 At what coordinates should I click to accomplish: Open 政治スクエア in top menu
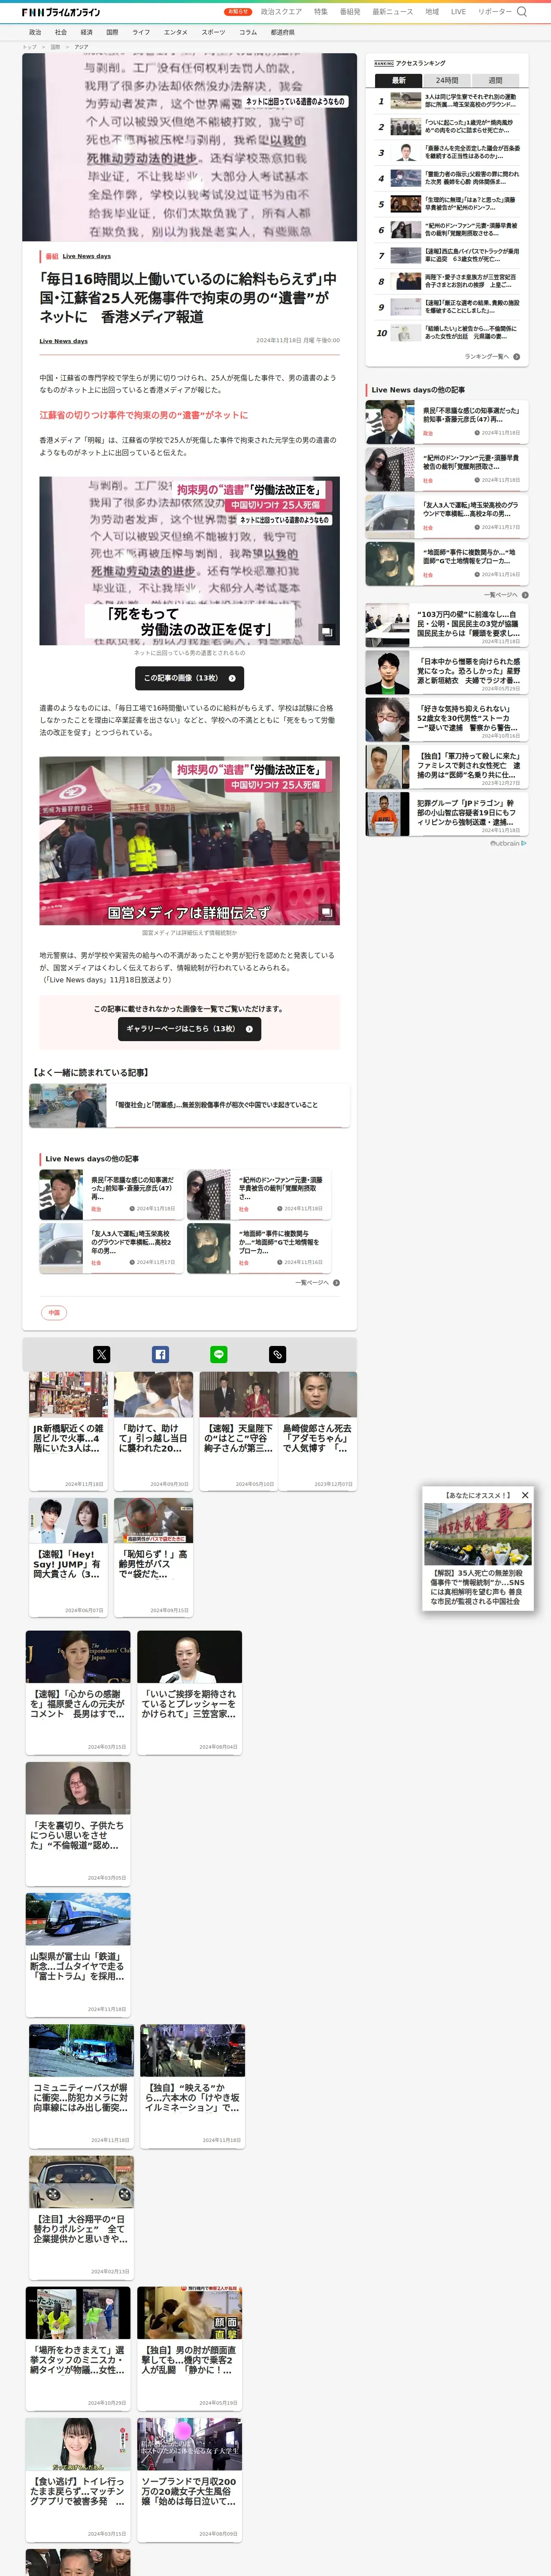point(281,12)
